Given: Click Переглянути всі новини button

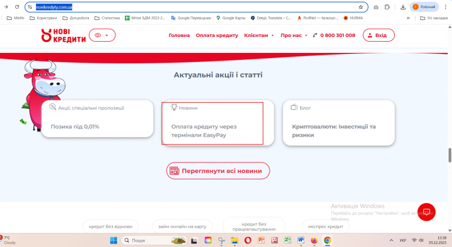Looking at the screenshot, I should coord(218,171).
